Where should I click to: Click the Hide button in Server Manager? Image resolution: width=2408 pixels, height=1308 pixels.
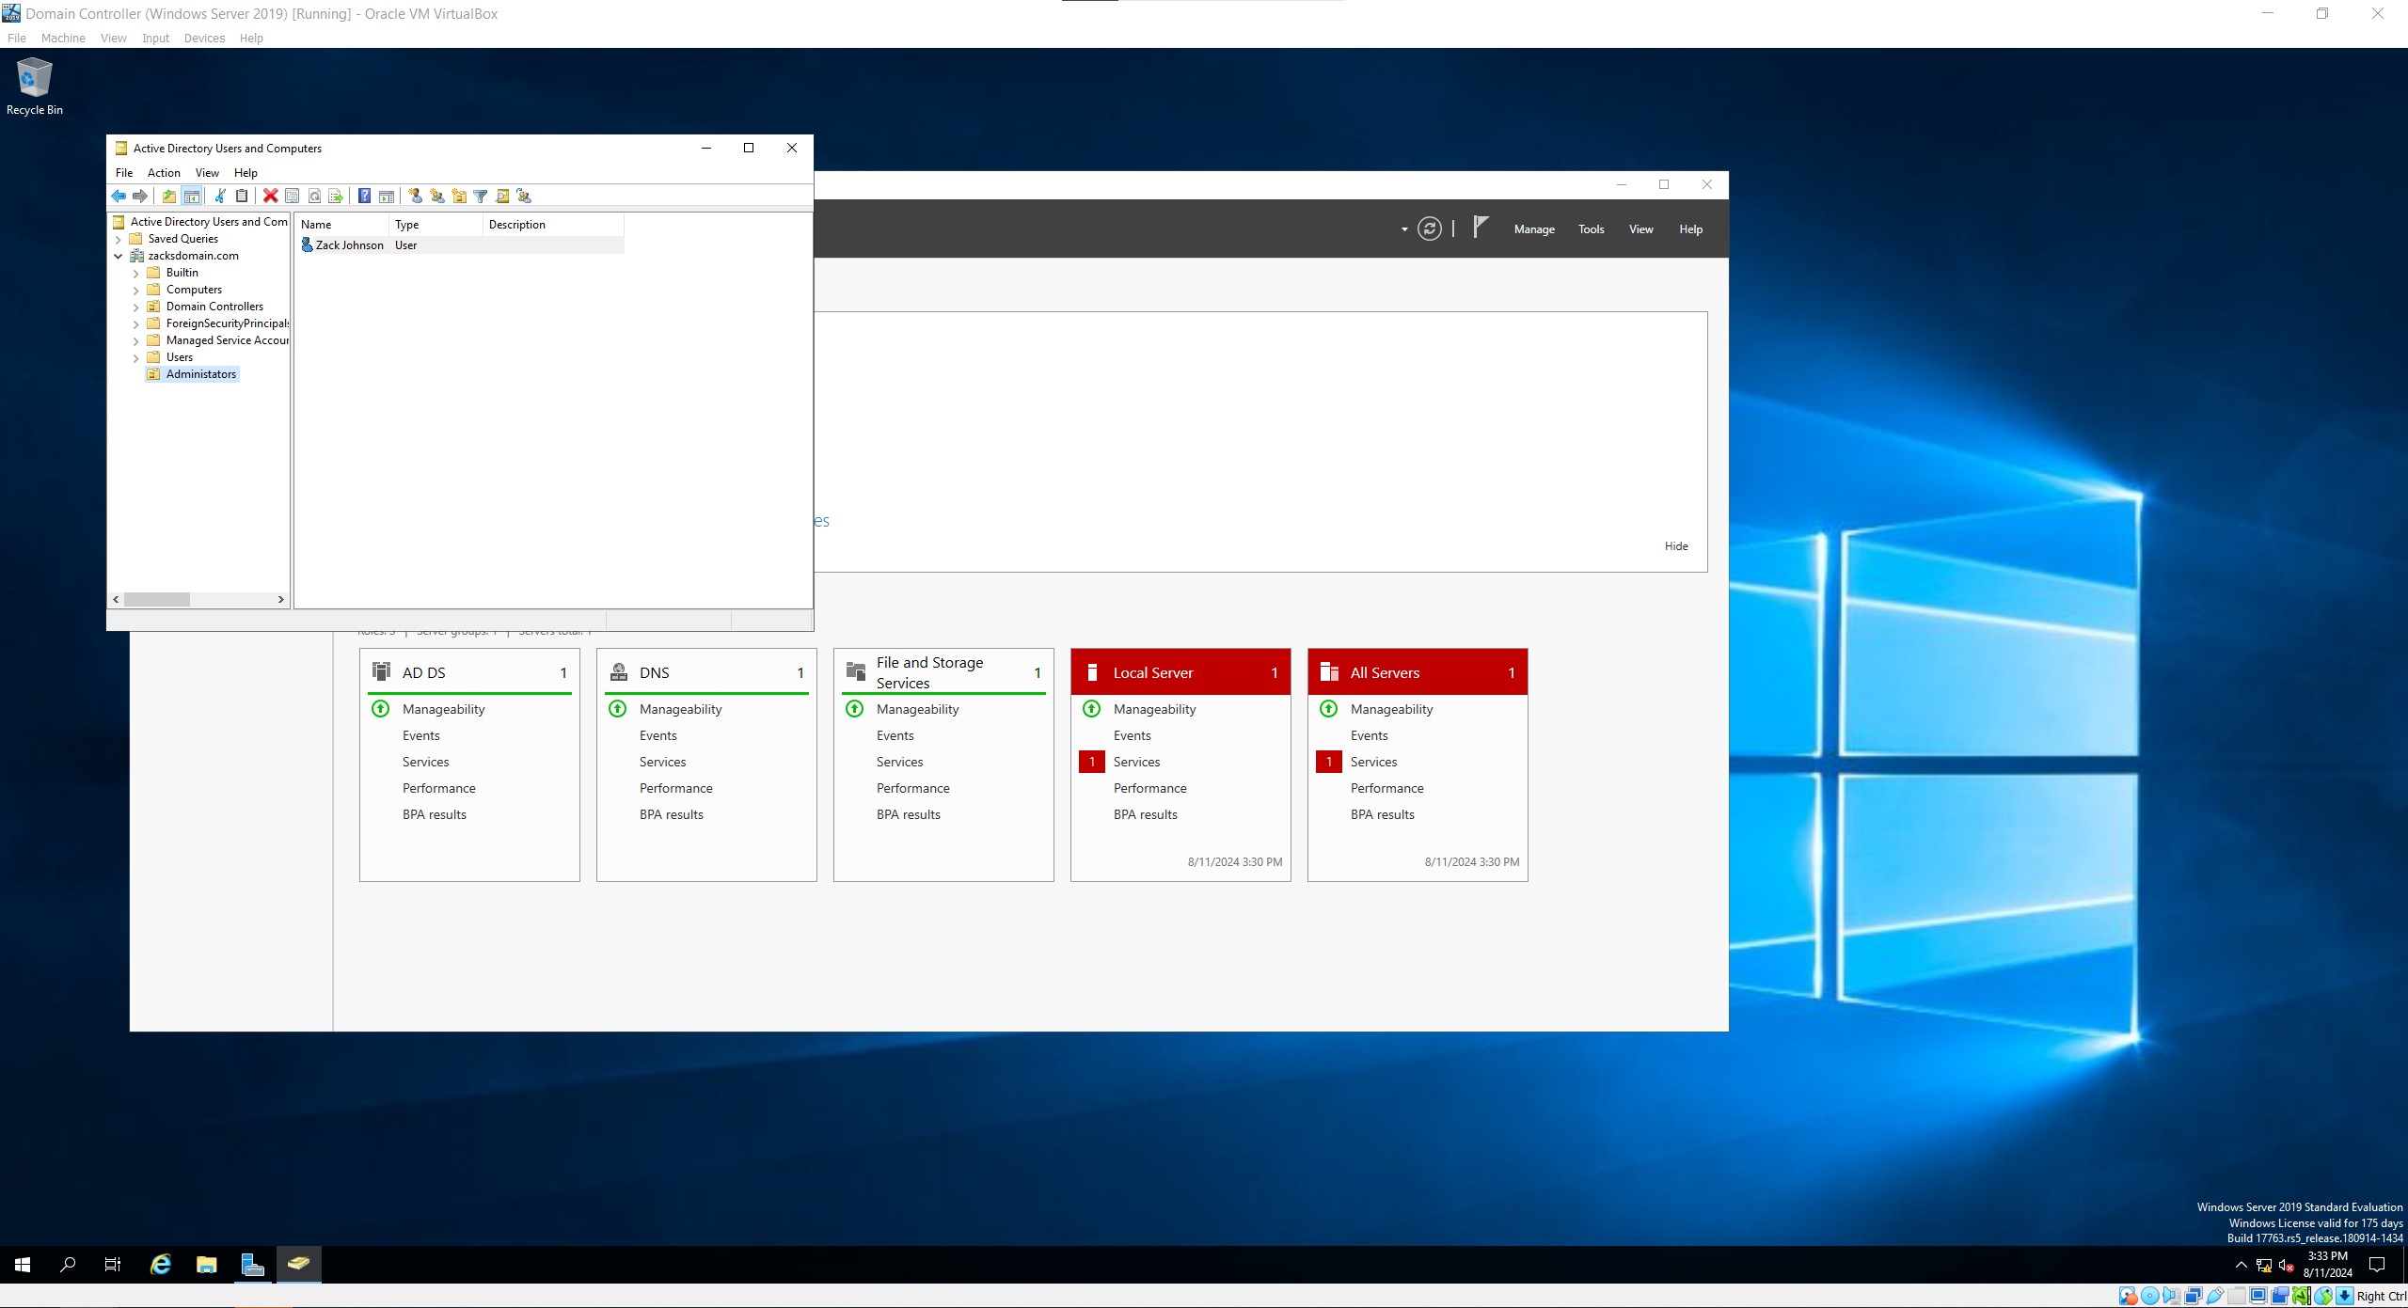pos(1675,545)
